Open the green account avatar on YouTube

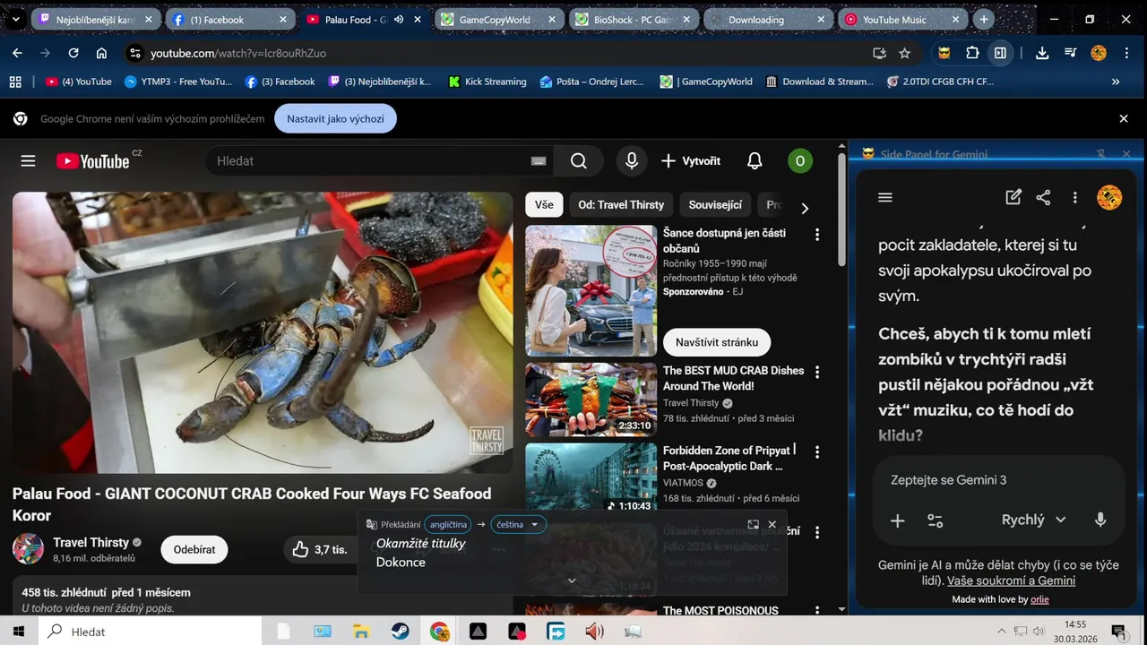coord(799,161)
